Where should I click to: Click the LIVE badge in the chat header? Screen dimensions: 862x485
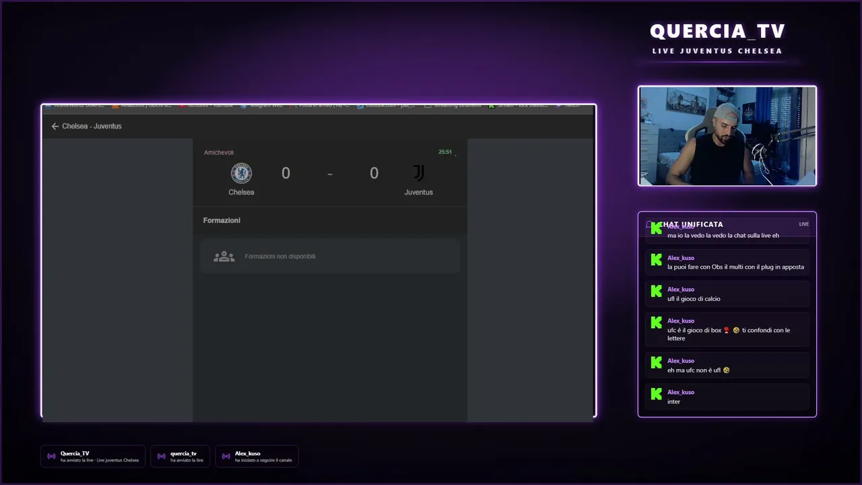[804, 224]
